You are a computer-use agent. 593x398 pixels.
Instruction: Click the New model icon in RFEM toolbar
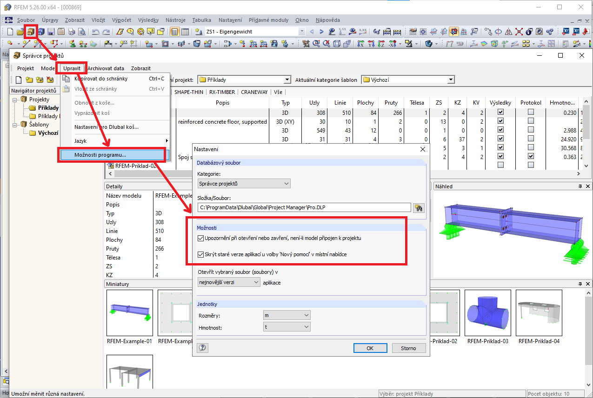[10, 32]
